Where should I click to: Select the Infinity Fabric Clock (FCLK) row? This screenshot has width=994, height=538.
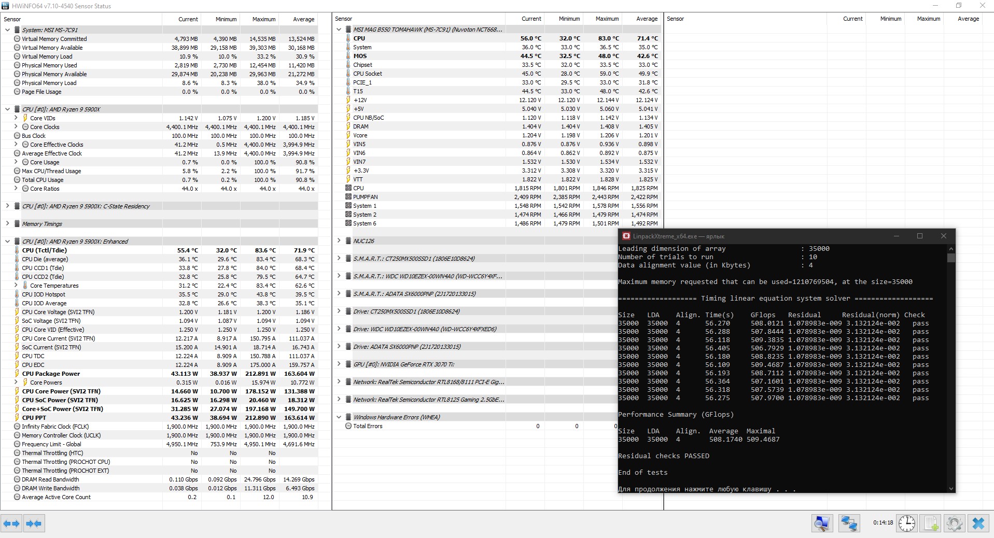coord(160,427)
